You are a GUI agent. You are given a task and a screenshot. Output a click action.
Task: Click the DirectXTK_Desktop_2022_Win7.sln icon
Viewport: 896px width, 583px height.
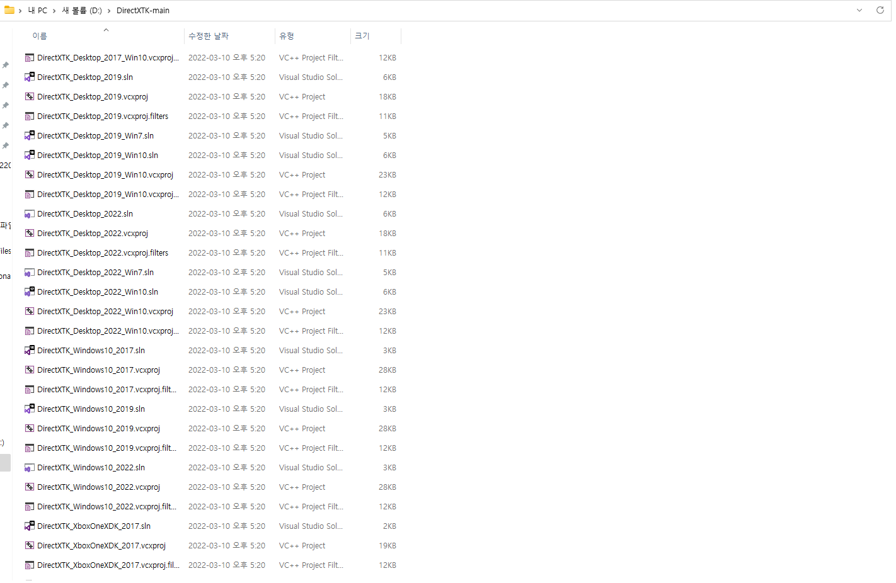[30, 273]
